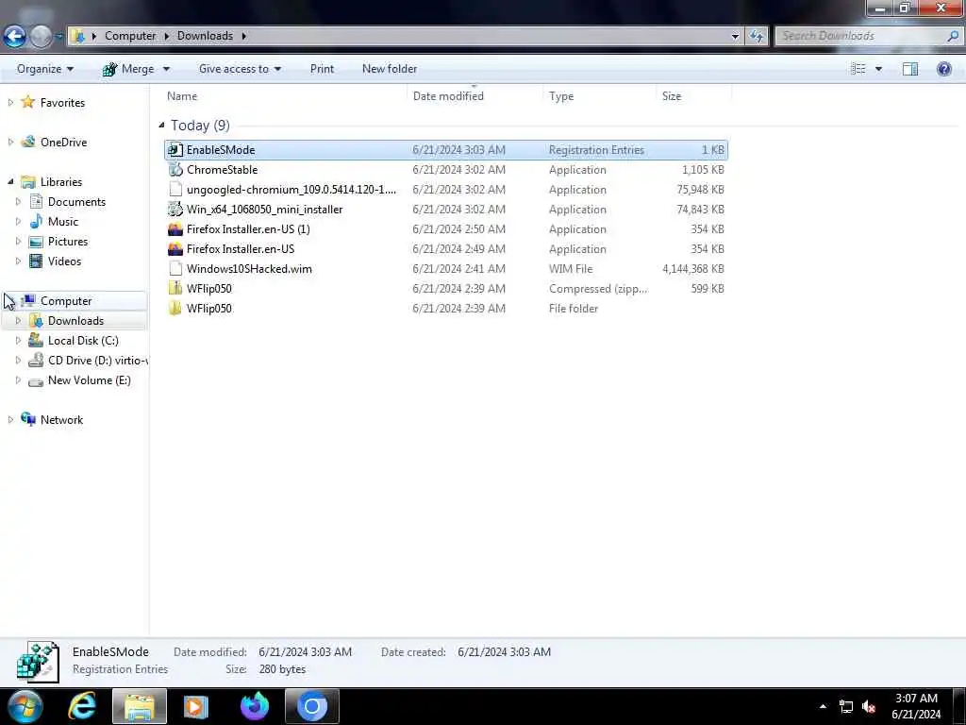Viewport: 966px width, 725px height.
Task: Select the ChromeStable application icon
Action: pyautogui.click(x=175, y=170)
